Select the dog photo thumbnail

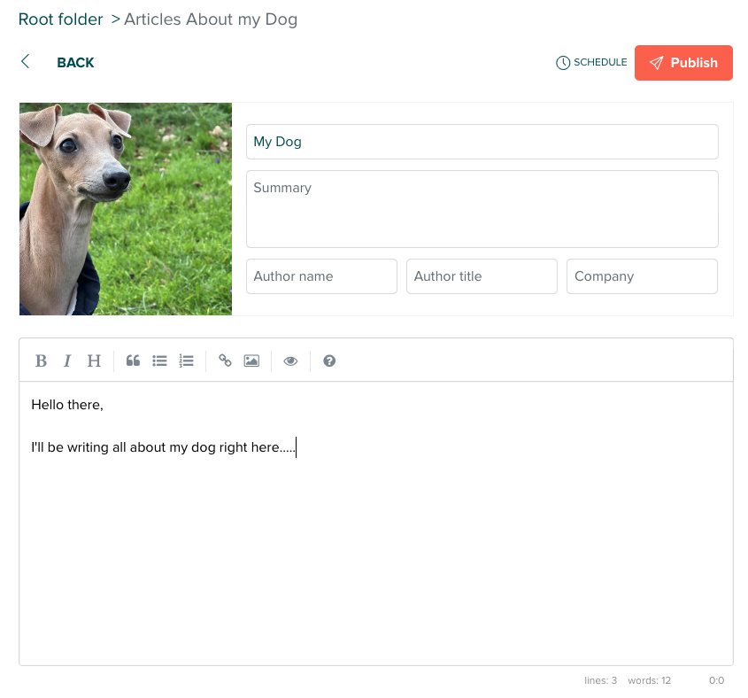coord(125,208)
